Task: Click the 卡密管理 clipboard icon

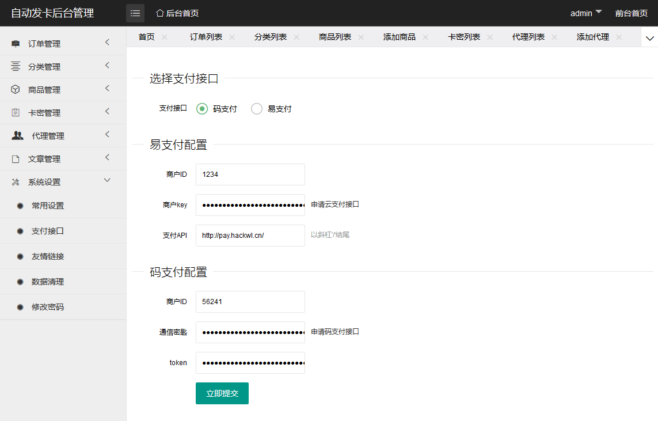Action: pyautogui.click(x=16, y=113)
